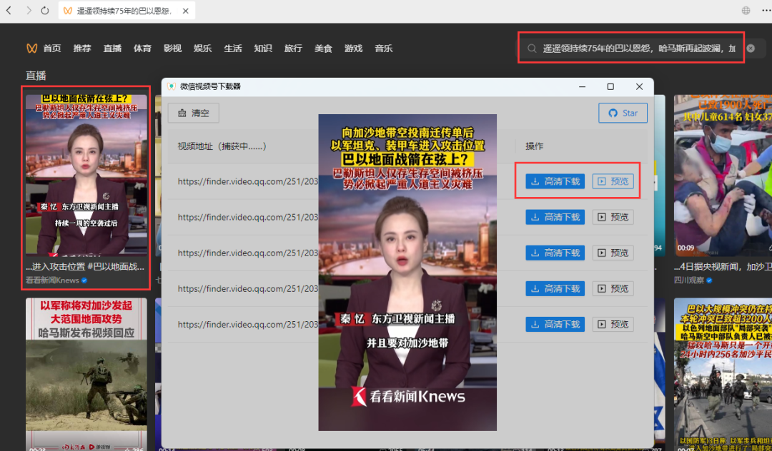Select the first finder.video.qq.com URL
772x451 pixels.
pyautogui.click(x=247, y=181)
